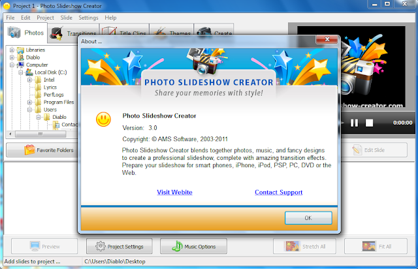The width and height of the screenshot is (418, 269).
Task: Click the Fit All picture icon
Action: (x=369, y=246)
